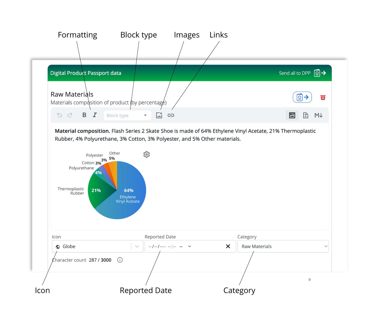The image size is (372, 312).
Task: Toggle bold formatting
Action: coord(84,115)
